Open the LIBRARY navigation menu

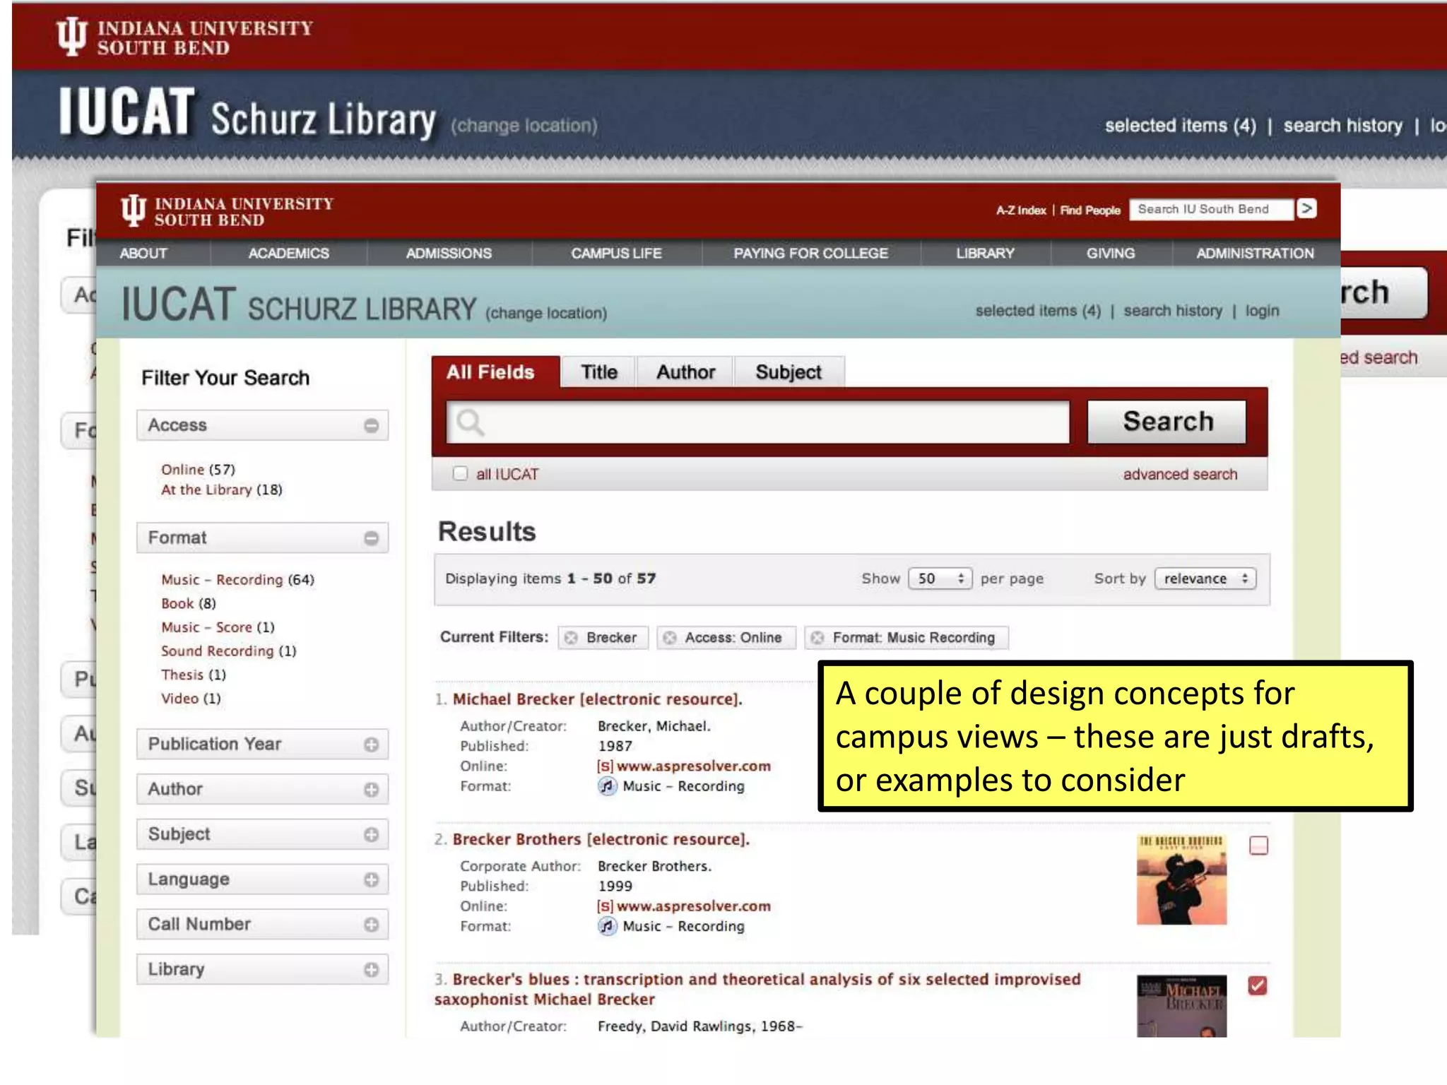tap(985, 253)
